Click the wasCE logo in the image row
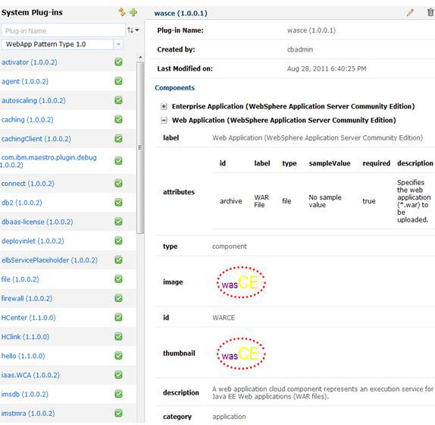 (x=241, y=282)
